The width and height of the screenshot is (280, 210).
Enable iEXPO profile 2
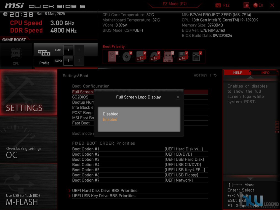[79, 61]
